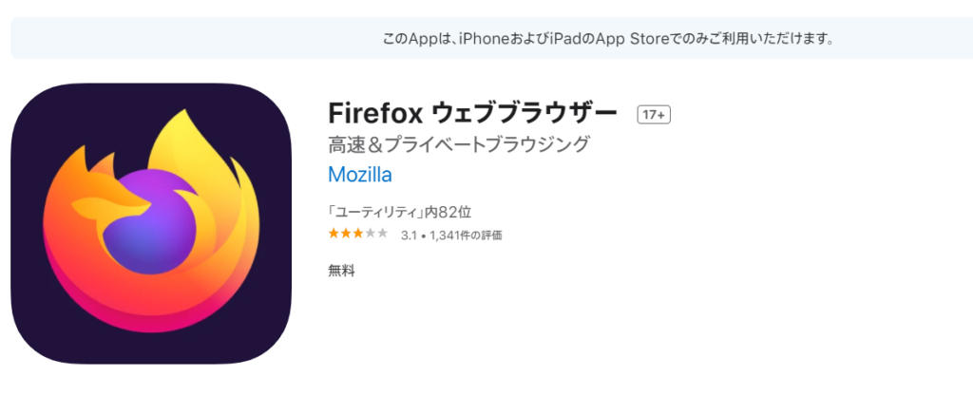
Task: Click the 3.1 average rating score
Action: [409, 235]
